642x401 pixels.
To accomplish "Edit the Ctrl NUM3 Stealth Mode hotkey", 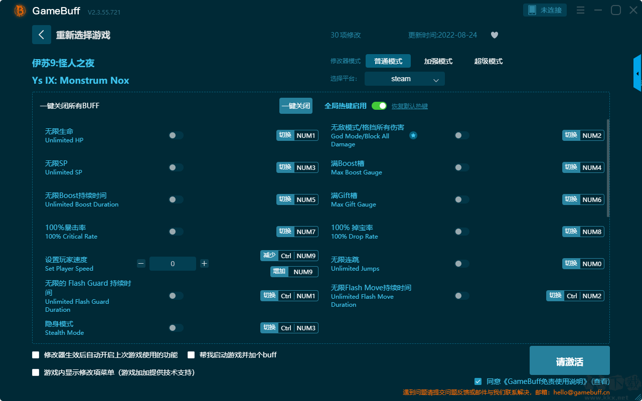I will 289,328.
